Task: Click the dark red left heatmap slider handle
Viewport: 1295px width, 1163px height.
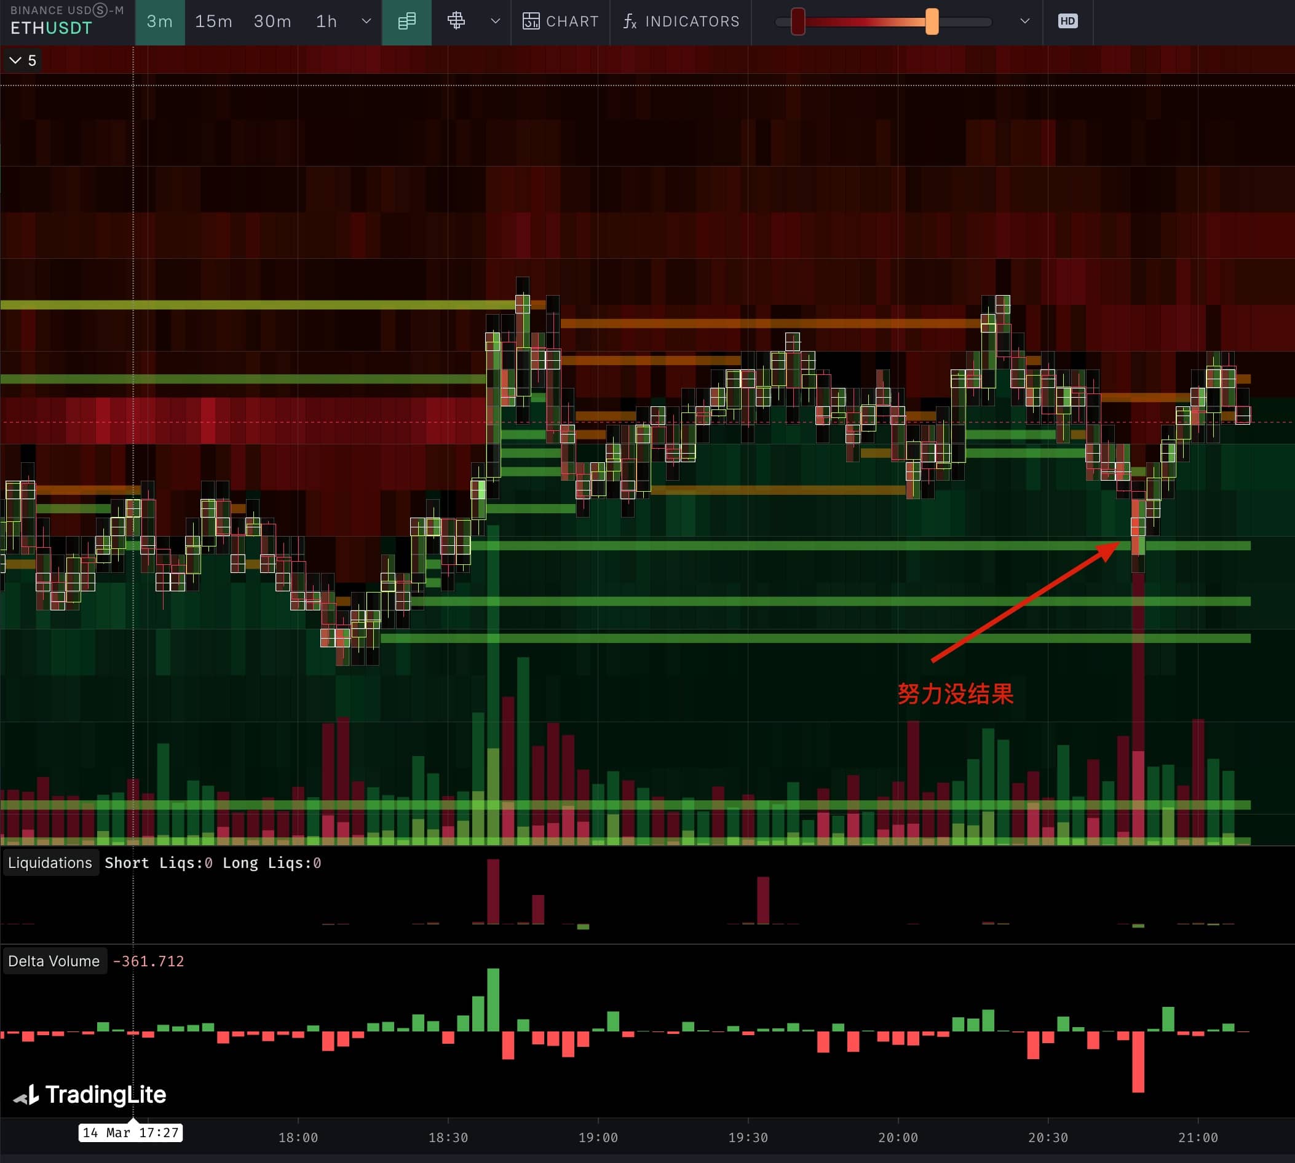Action: [x=798, y=22]
